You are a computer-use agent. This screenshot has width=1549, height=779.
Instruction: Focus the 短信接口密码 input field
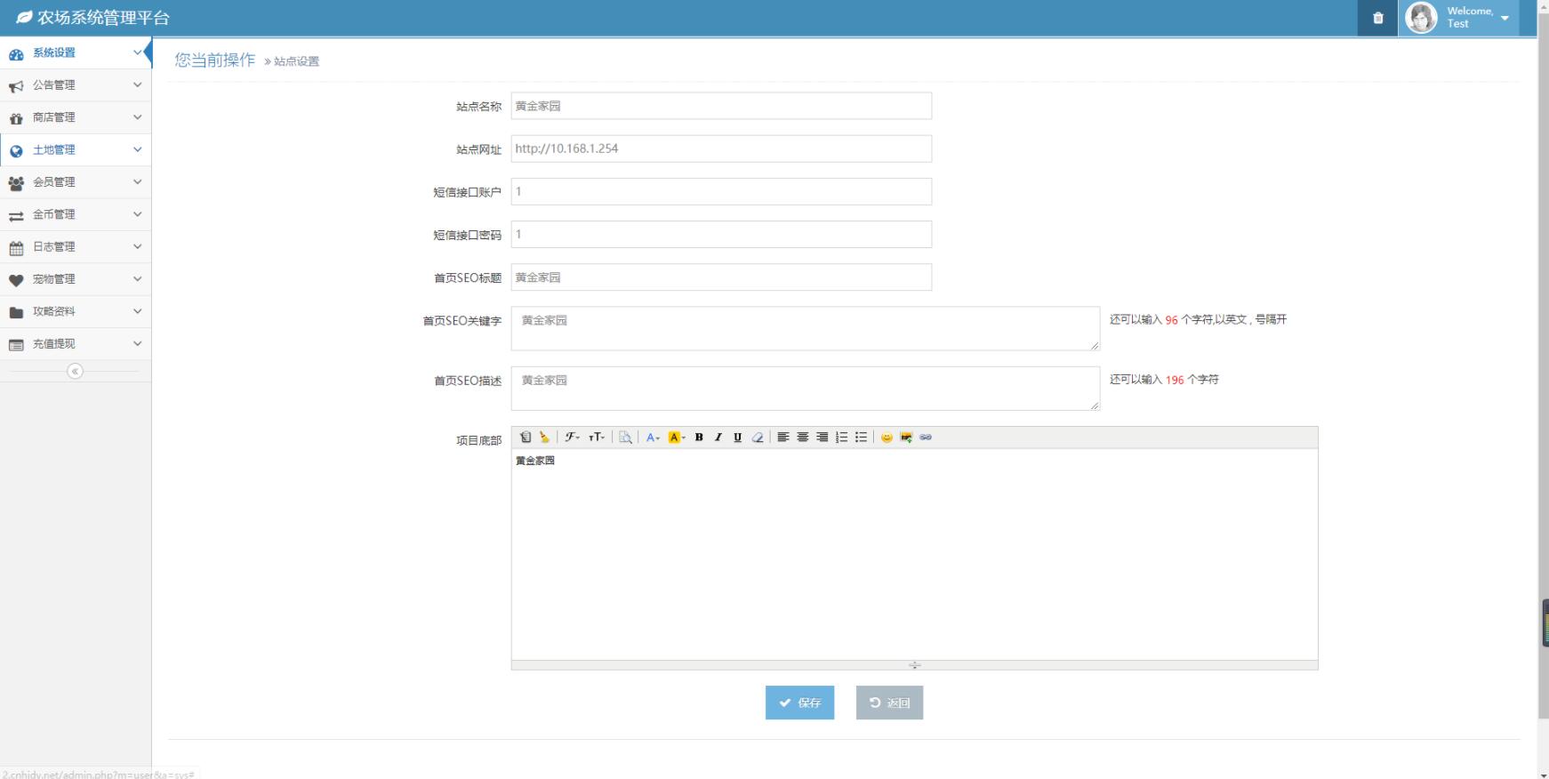click(721, 234)
